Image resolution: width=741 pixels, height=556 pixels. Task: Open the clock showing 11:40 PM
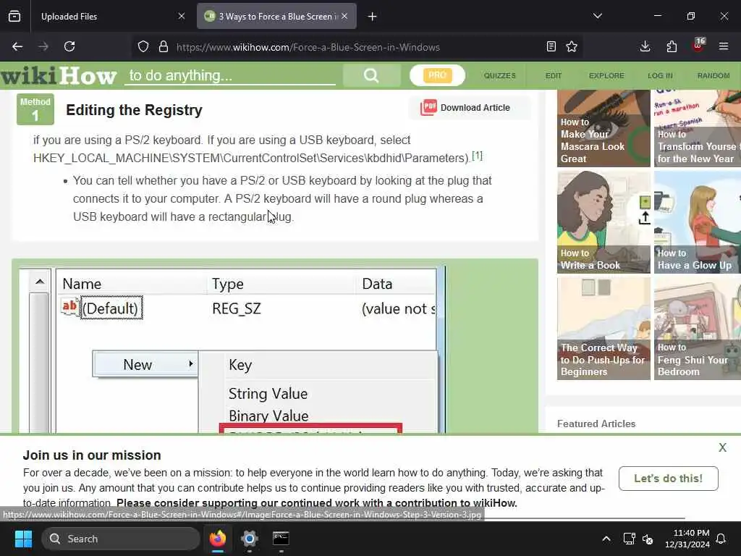click(x=687, y=539)
